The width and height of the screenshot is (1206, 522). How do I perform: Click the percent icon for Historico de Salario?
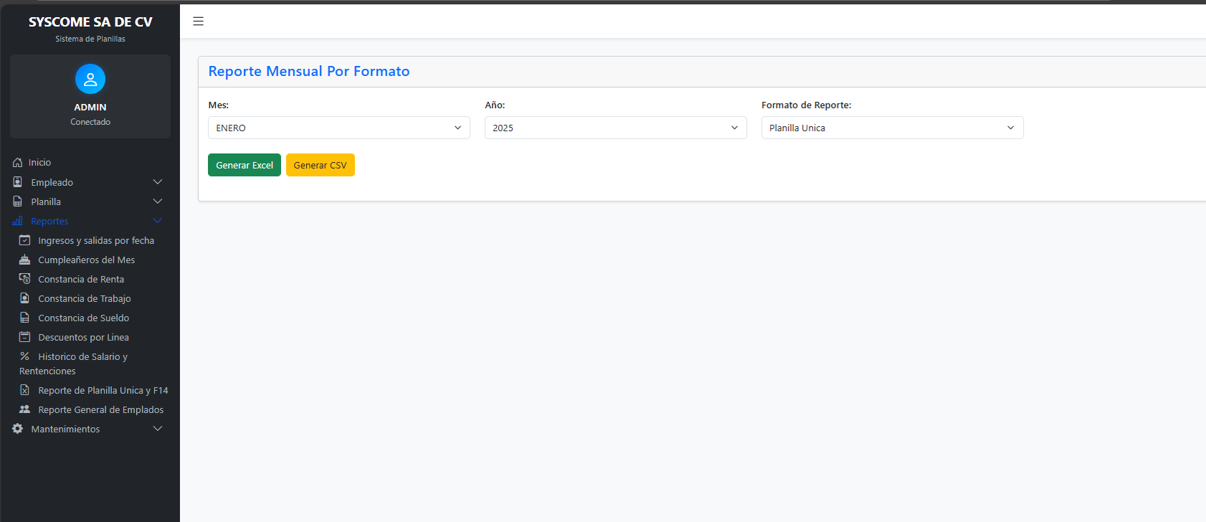point(24,356)
